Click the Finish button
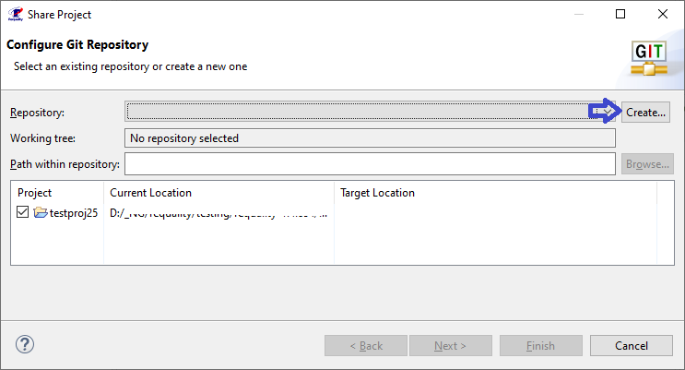 [x=541, y=346]
